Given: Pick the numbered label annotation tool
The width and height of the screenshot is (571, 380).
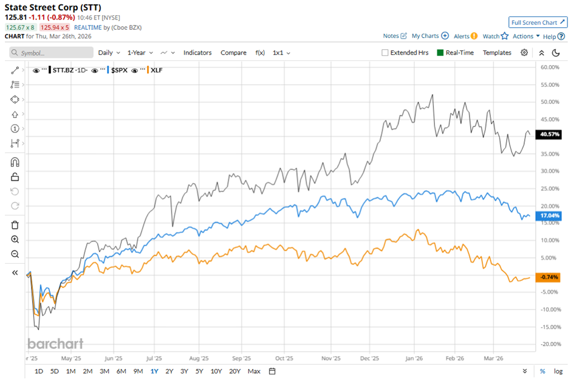Looking at the screenshot, I should click(x=15, y=129).
